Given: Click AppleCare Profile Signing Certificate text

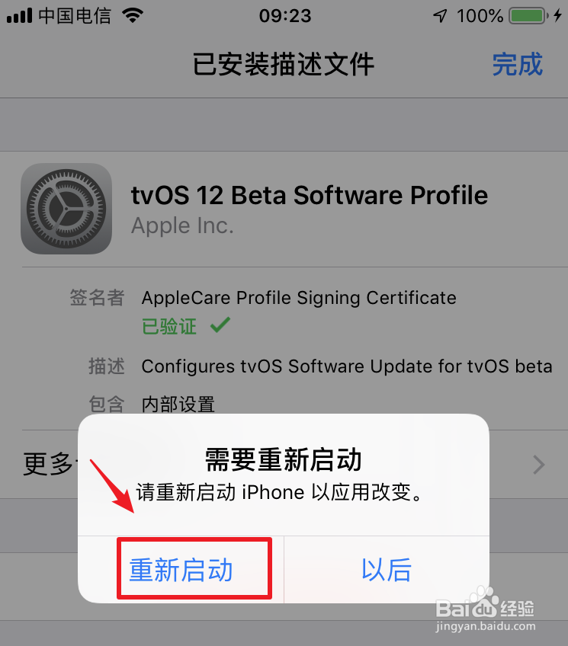Looking at the screenshot, I should [299, 298].
